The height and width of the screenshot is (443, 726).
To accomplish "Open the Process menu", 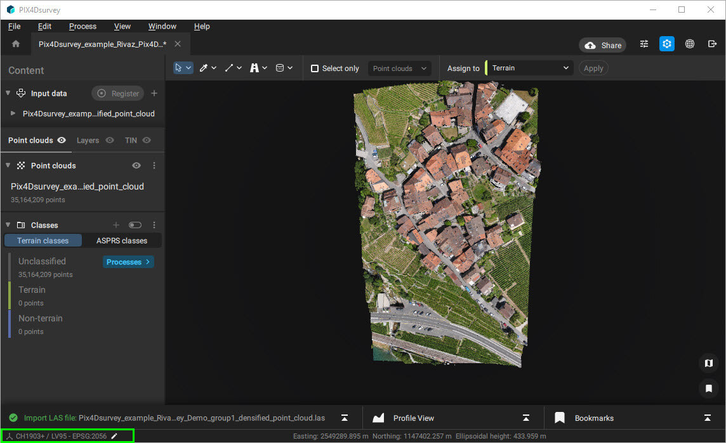I will [82, 26].
